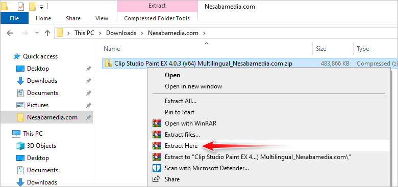This screenshot has height=187, width=398.
Task: Go back with the Back arrow
Action: [x=10, y=33]
